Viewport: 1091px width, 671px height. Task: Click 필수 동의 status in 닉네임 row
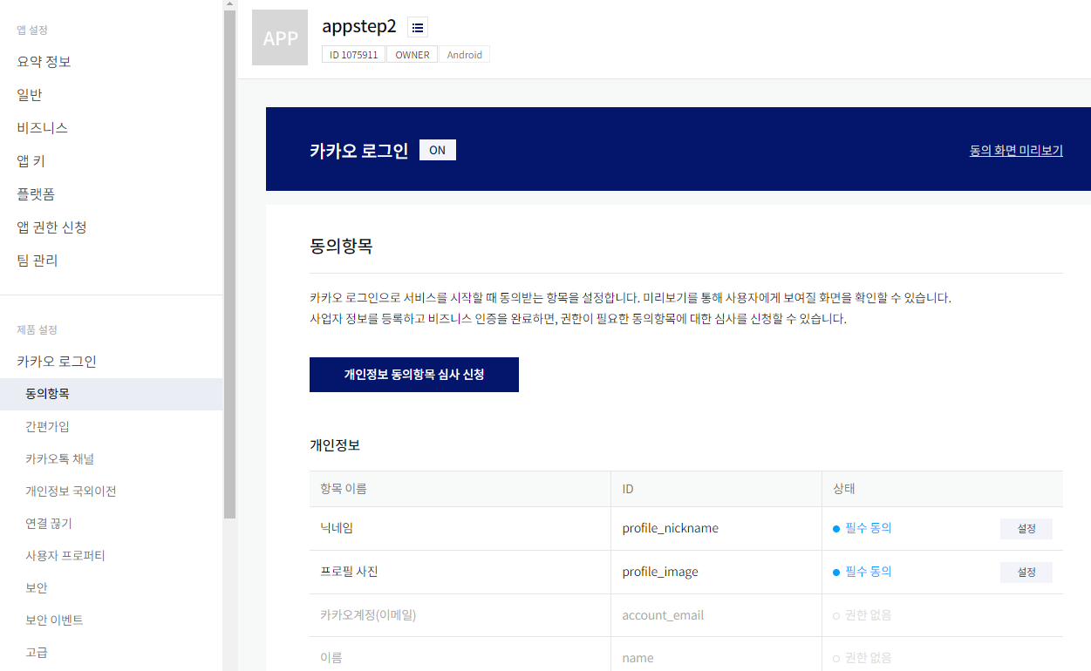(863, 528)
